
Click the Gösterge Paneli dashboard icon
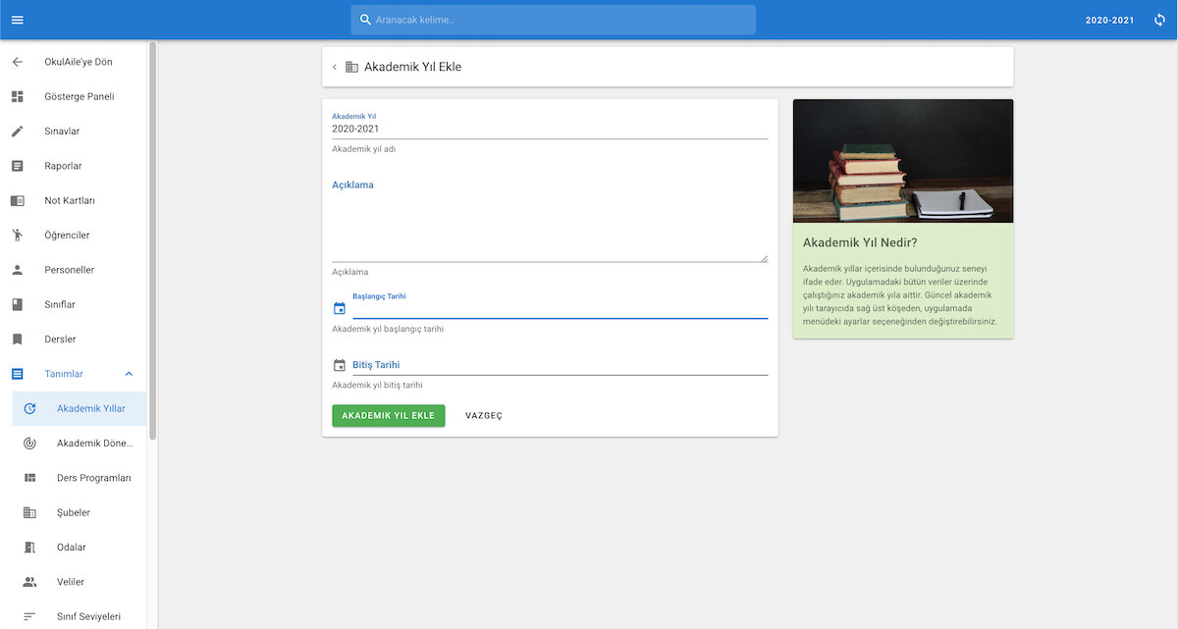click(x=17, y=96)
